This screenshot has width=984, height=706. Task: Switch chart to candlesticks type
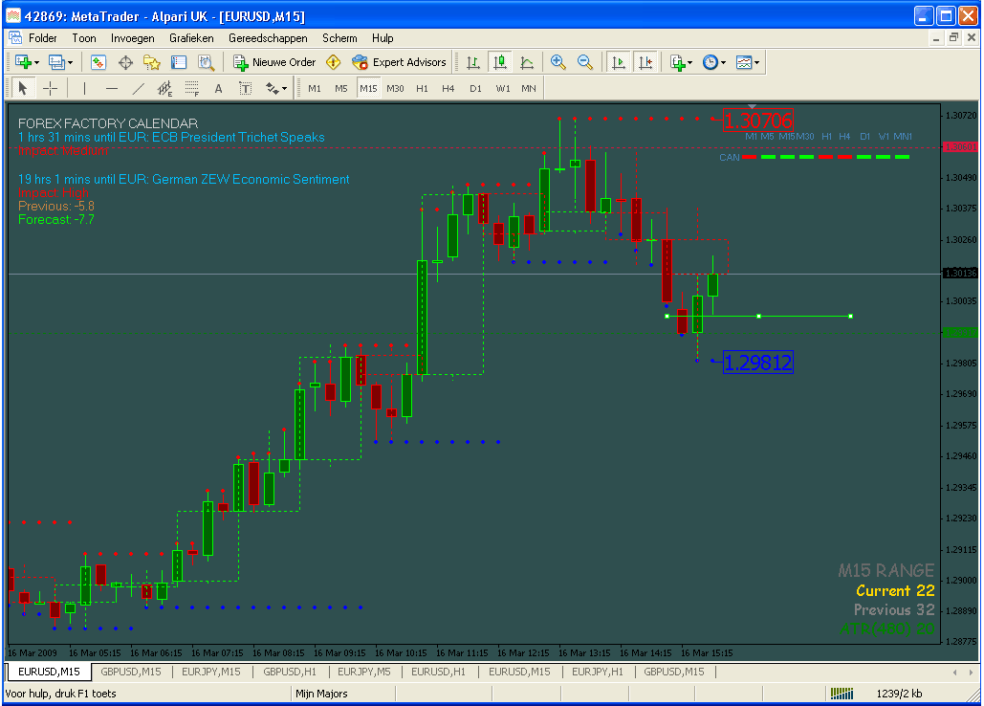(500, 62)
